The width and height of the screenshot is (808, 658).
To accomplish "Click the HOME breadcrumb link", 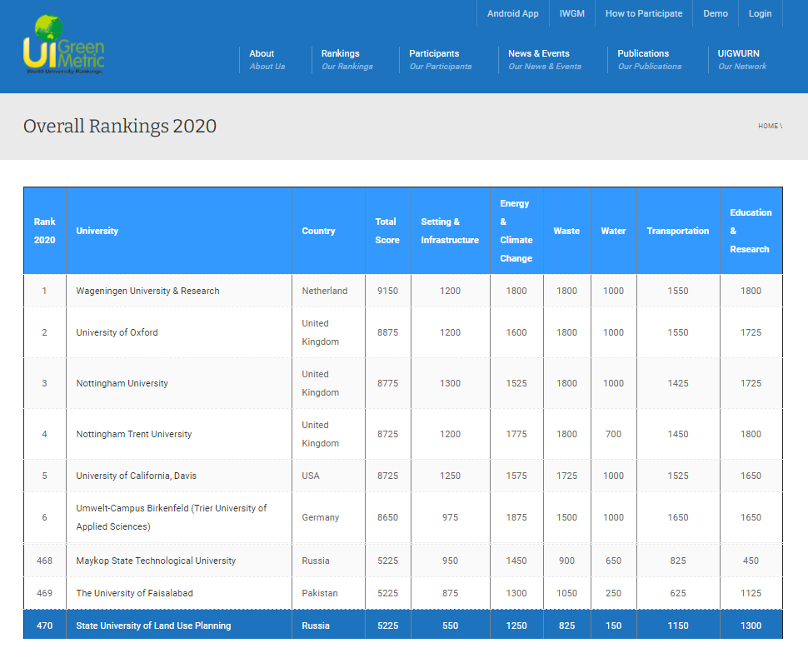I will pos(768,126).
